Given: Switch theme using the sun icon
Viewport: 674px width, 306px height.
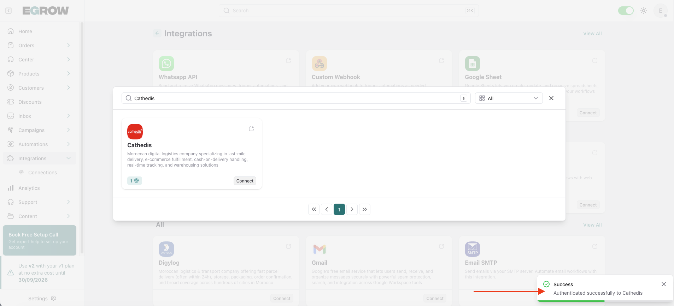Looking at the screenshot, I should [644, 11].
